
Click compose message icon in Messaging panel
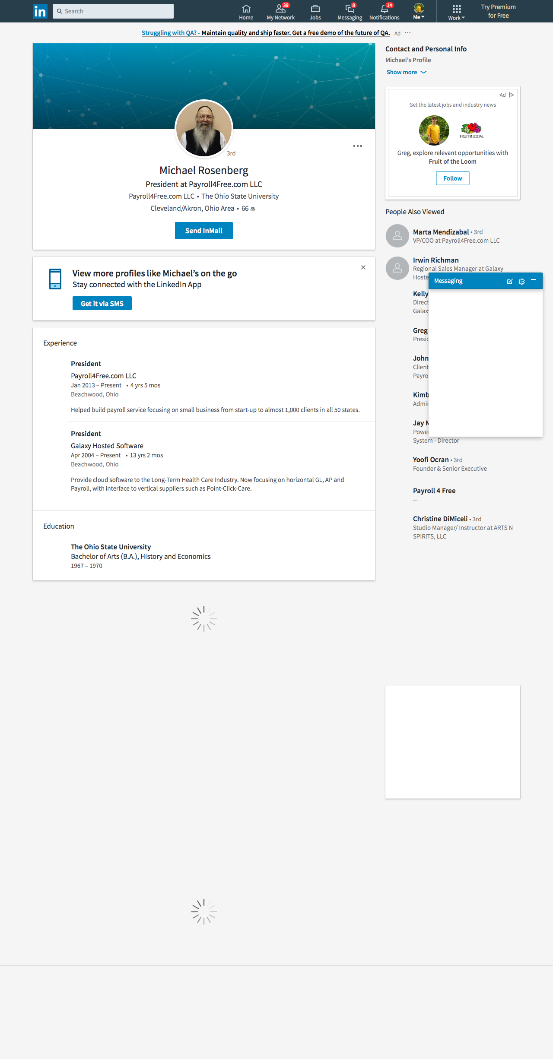pyautogui.click(x=510, y=281)
